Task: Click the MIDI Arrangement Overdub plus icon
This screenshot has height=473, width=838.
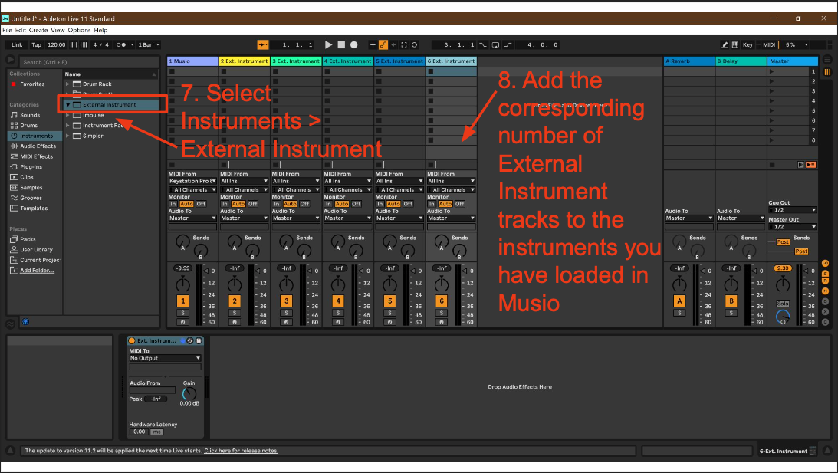Action: pyautogui.click(x=373, y=45)
